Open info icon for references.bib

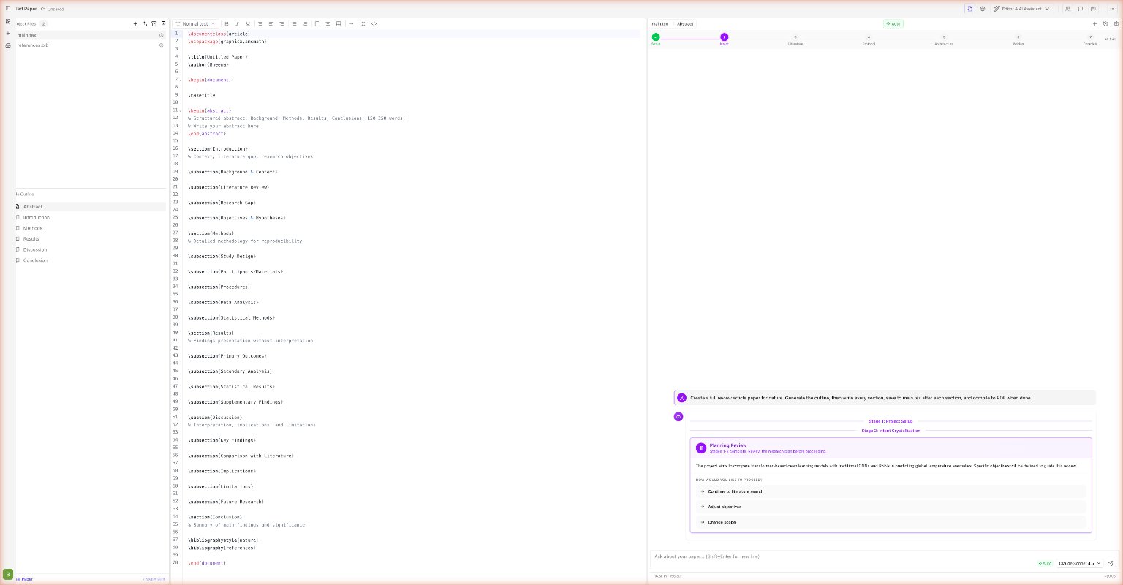point(162,45)
